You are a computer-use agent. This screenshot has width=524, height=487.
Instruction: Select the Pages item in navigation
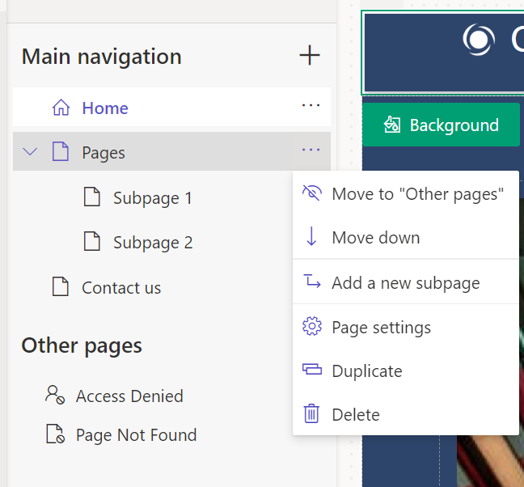[x=171, y=151]
